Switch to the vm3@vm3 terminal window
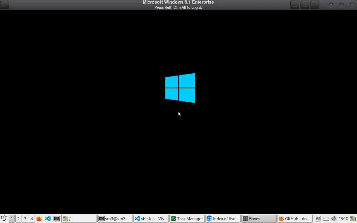 click(x=115, y=219)
